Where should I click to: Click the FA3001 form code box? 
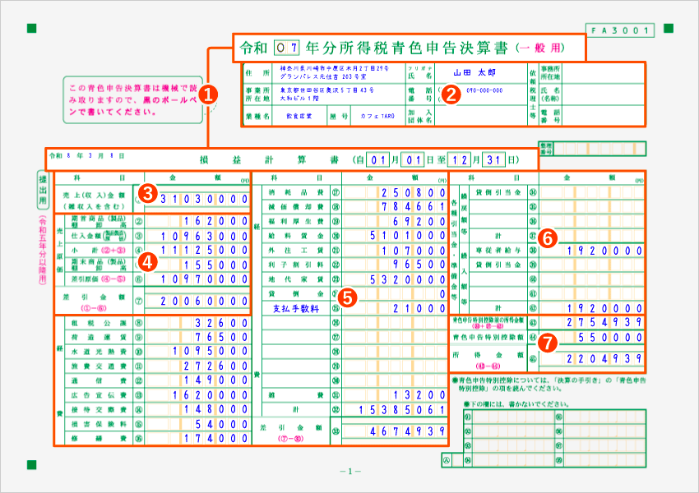coord(618,30)
